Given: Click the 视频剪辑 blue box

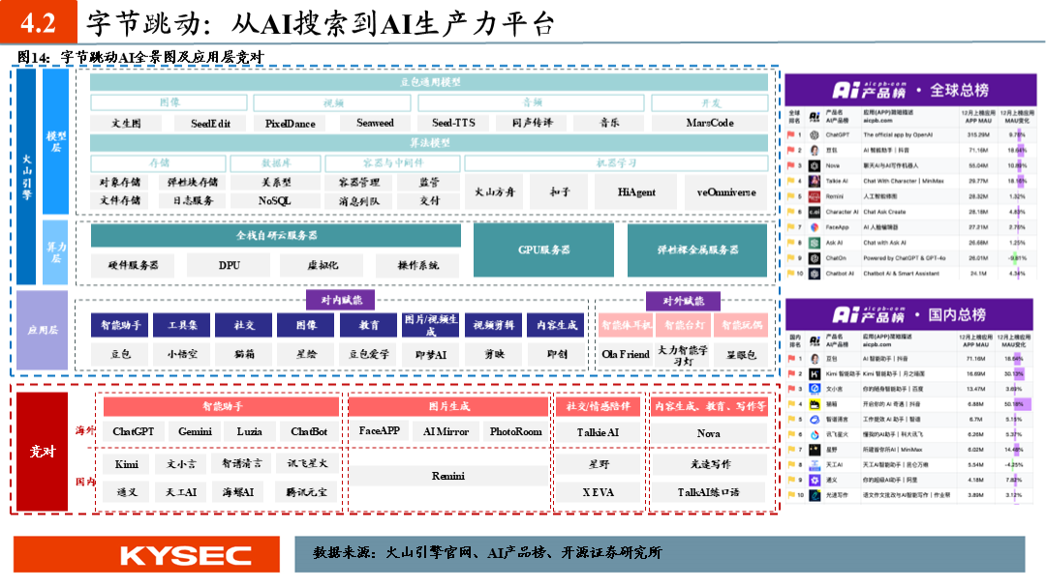Looking at the screenshot, I should 493,325.
